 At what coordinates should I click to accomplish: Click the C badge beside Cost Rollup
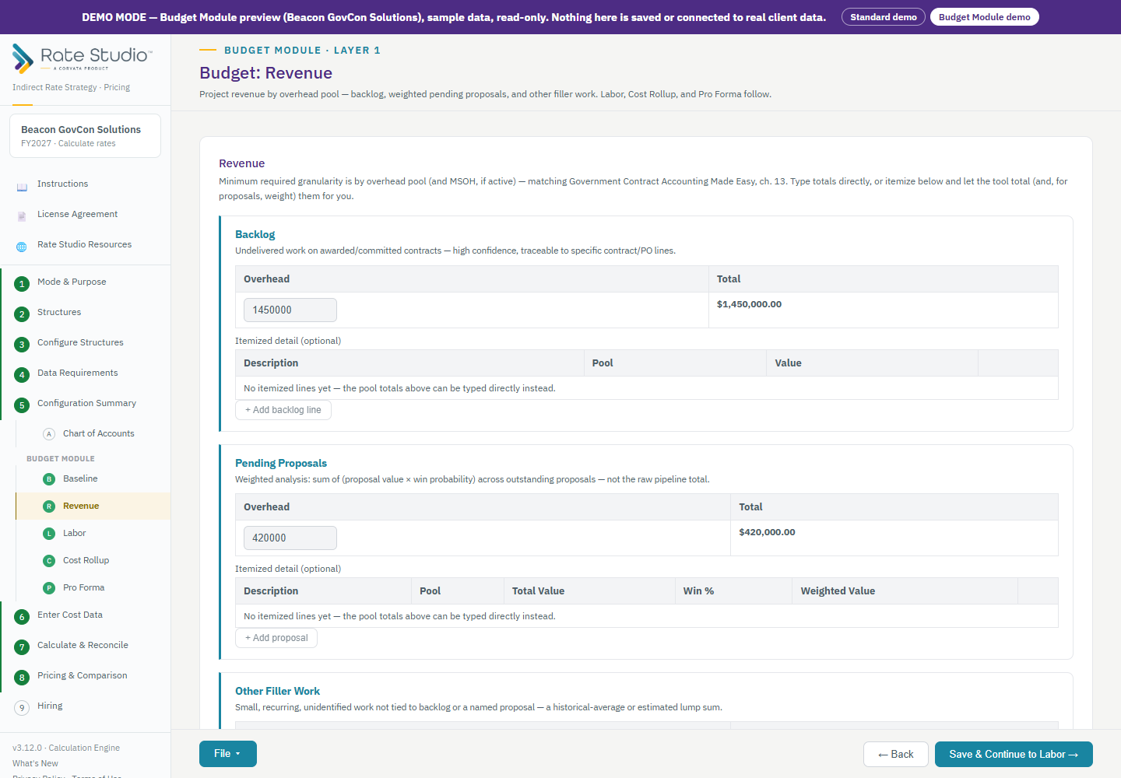pos(49,561)
